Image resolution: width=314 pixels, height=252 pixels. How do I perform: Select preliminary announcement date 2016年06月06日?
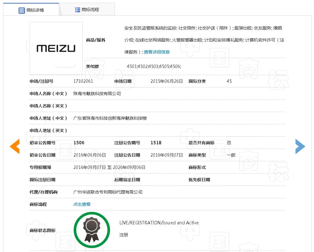[90, 155]
